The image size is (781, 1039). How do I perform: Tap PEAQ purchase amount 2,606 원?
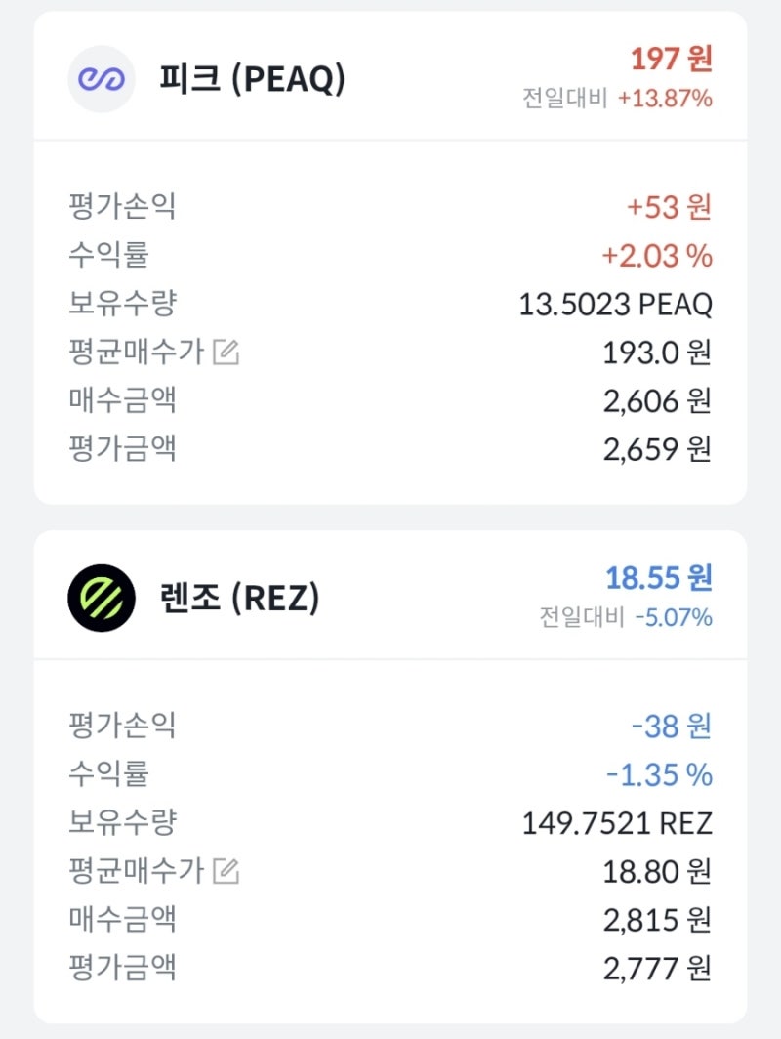(x=657, y=400)
